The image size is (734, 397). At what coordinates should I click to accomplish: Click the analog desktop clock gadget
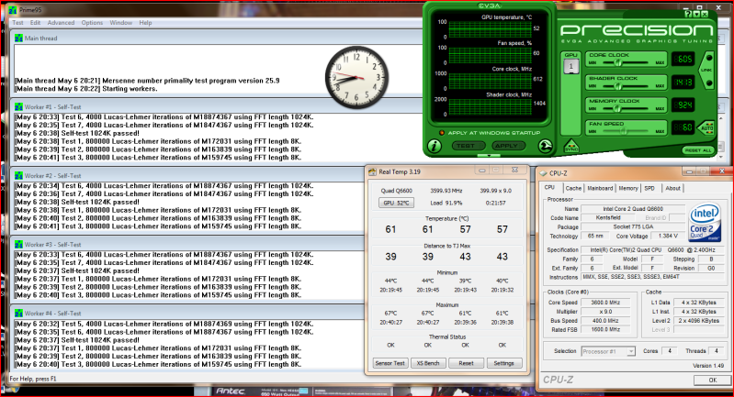(x=356, y=77)
